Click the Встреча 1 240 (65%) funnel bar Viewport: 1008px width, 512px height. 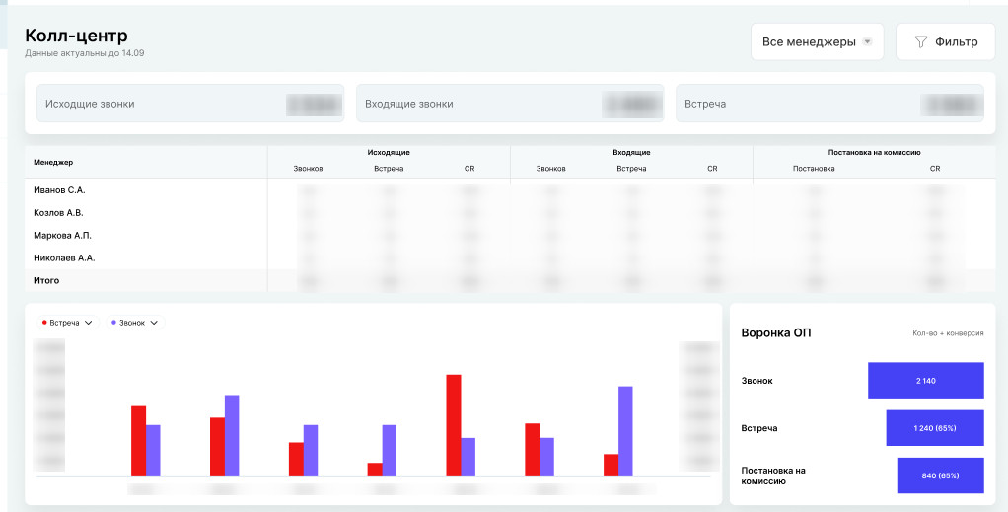click(935, 428)
